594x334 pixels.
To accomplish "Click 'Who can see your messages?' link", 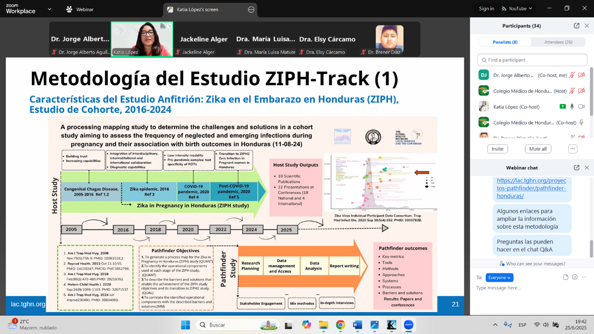I will pyautogui.click(x=532, y=264).
